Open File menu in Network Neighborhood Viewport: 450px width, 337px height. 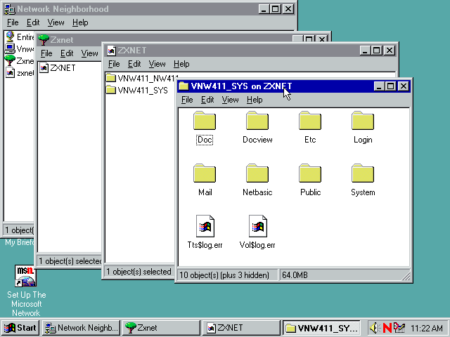13,22
